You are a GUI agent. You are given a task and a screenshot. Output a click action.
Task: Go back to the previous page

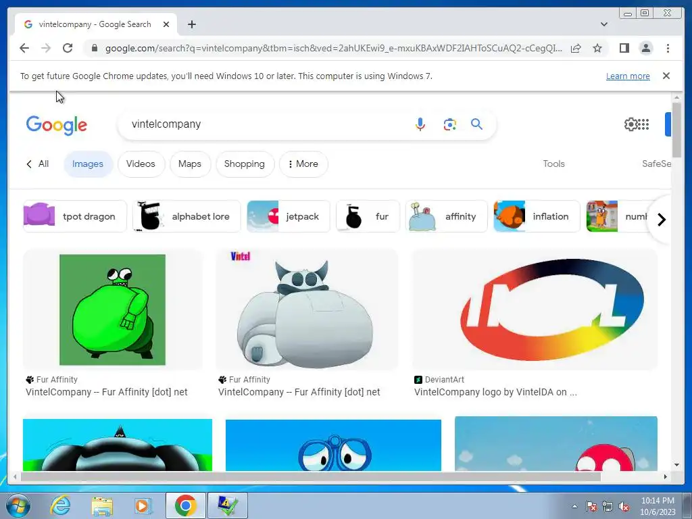pos(24,48)
